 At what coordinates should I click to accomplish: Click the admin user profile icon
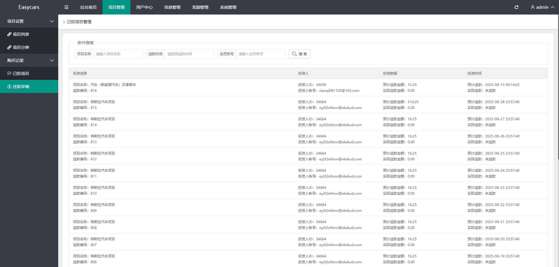pyautogui.click(x=533, y=7)
